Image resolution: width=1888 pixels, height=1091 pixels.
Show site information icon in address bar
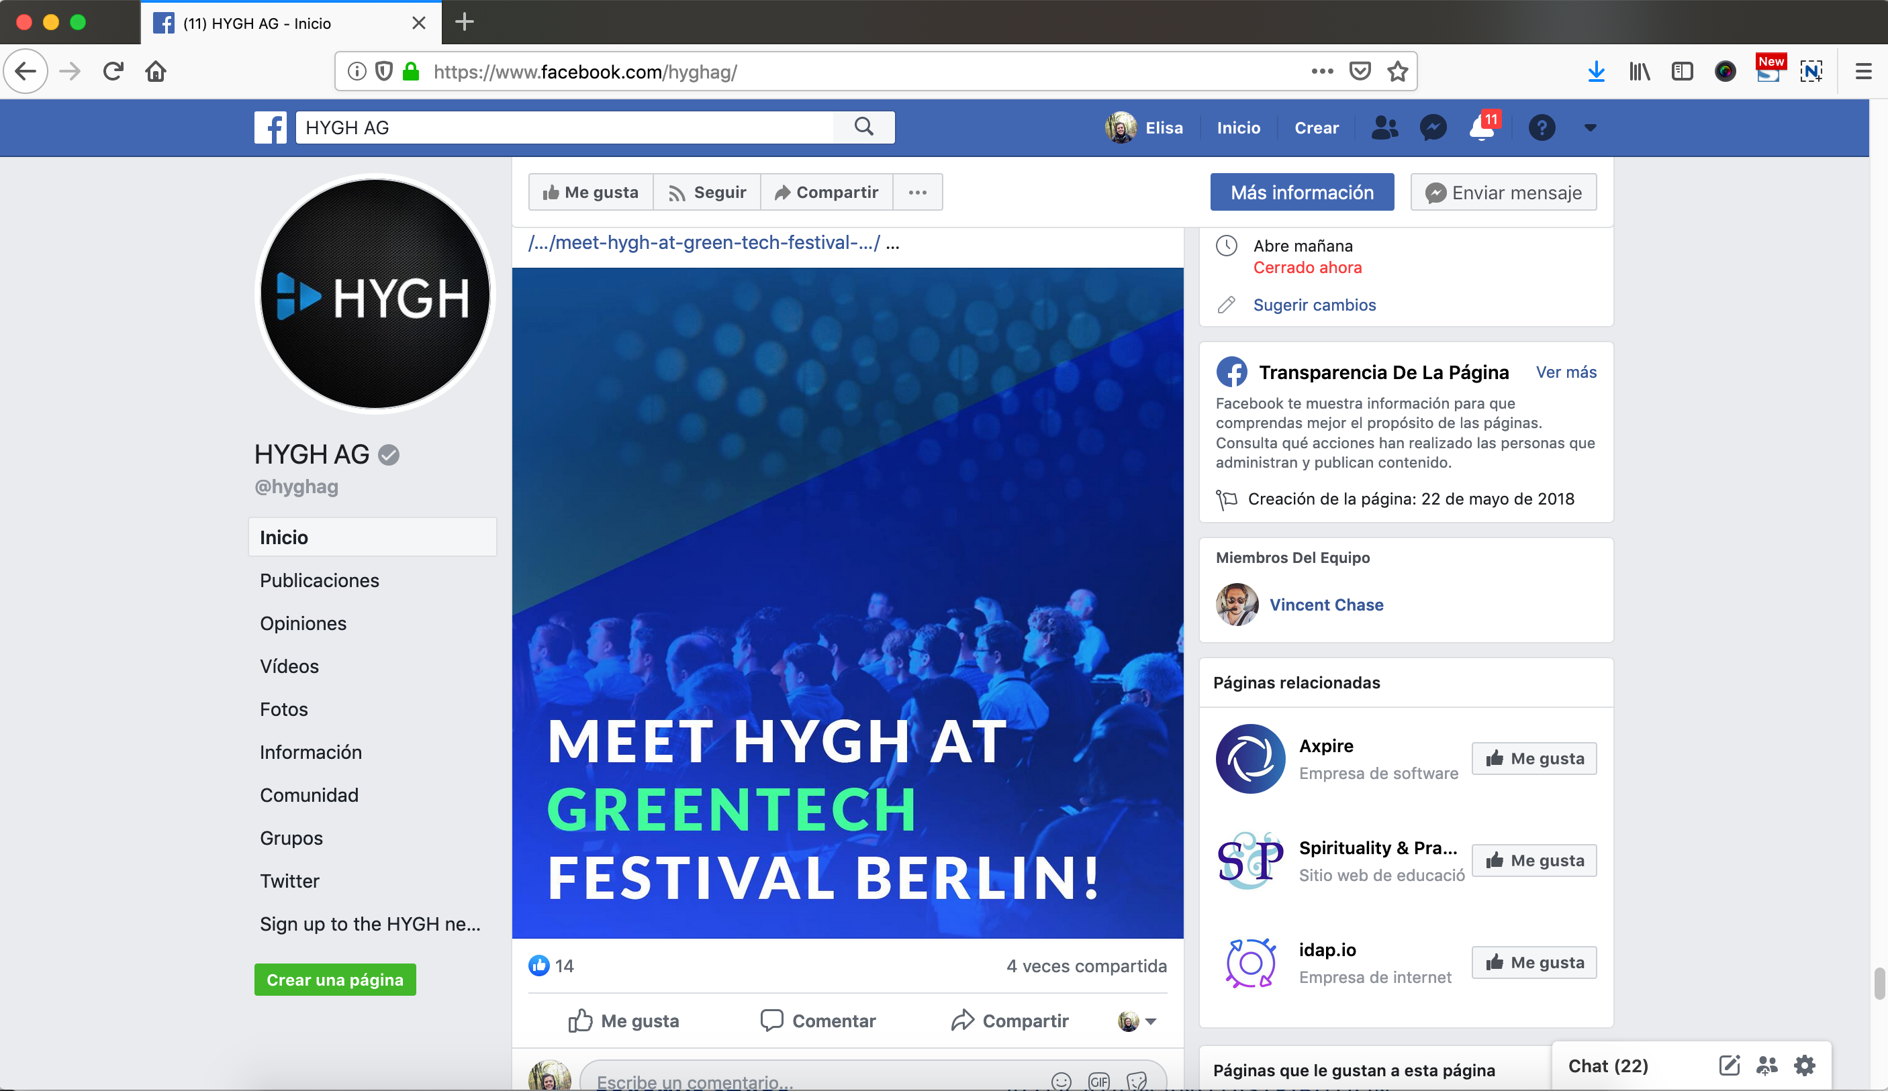pyautogui.click(x=357, y=72)
